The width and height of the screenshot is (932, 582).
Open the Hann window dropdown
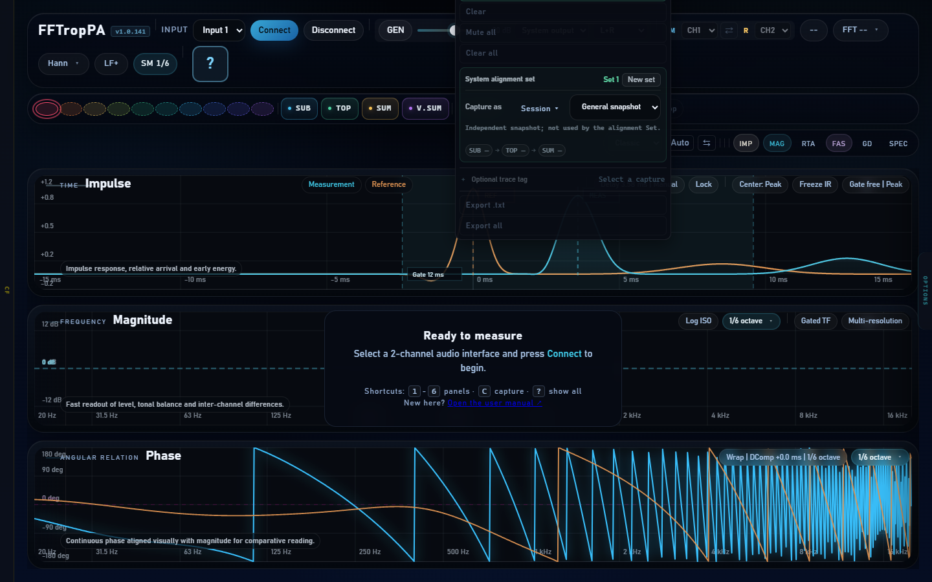63,63
